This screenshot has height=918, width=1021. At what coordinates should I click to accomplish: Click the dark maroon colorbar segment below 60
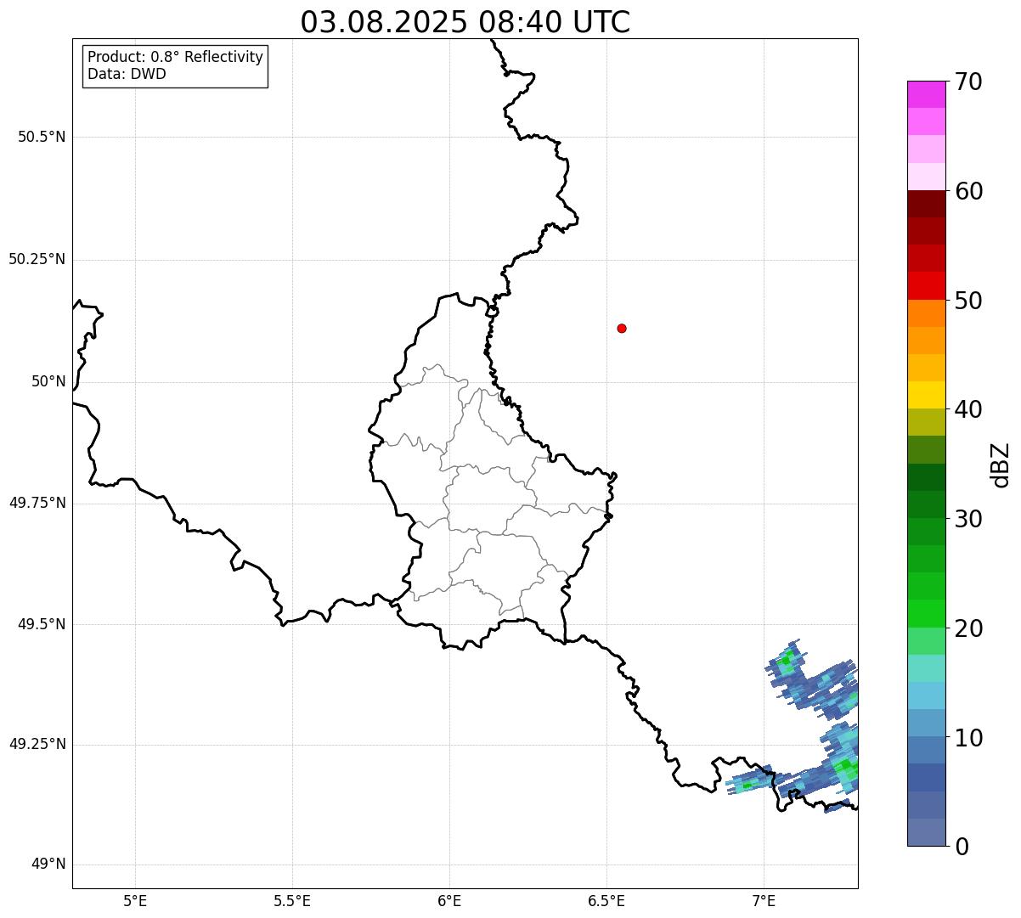pyautogui.click(x=926, y=204)
